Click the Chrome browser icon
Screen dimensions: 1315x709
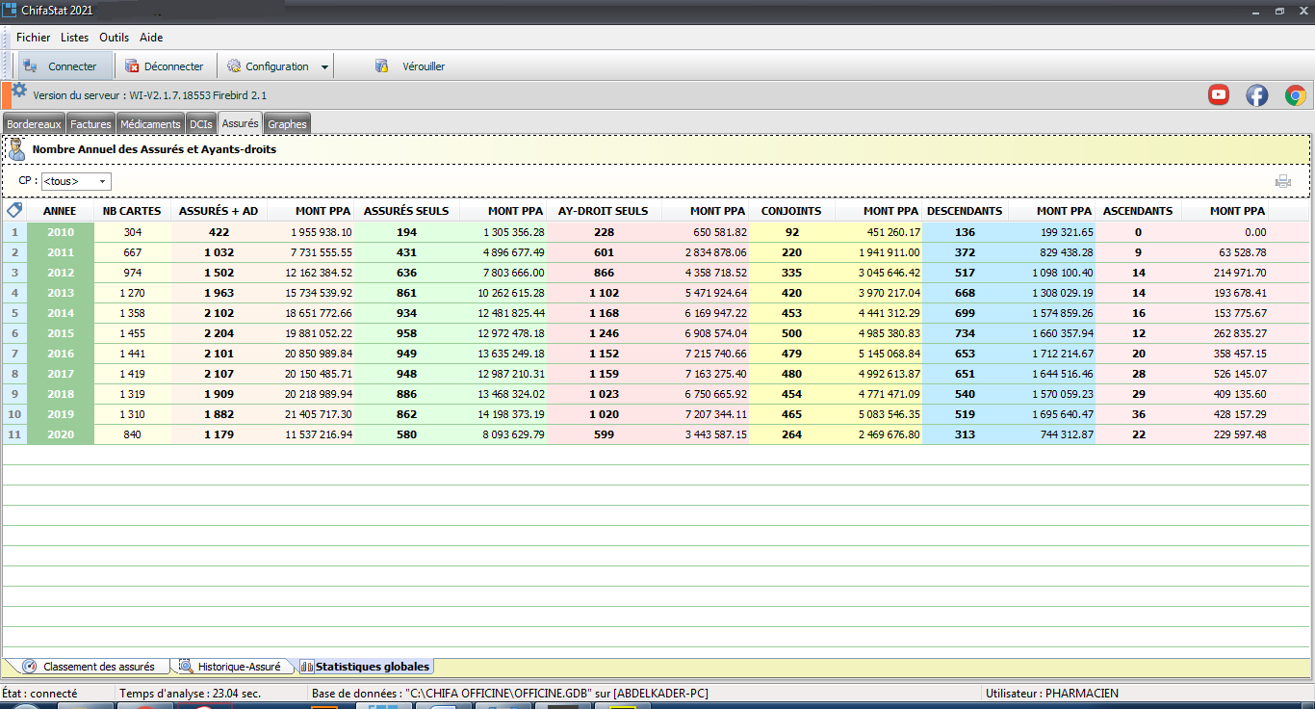coord(1295,94)
